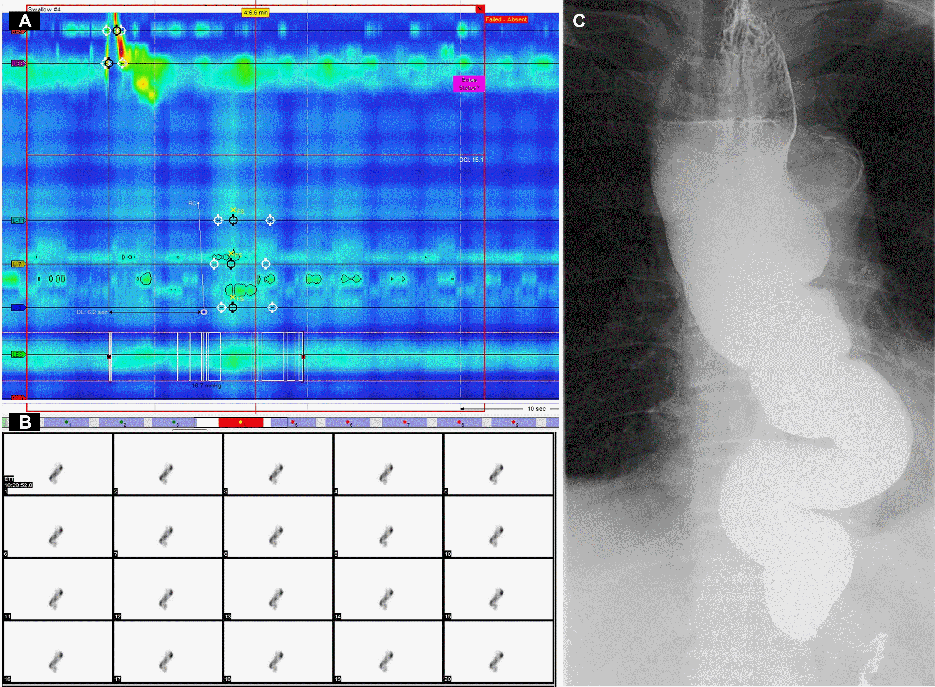The height and width of the screenshot is (687, 935).
Task: Jump to swallow 3 in timeline strip
Action: tap(174, 423)
